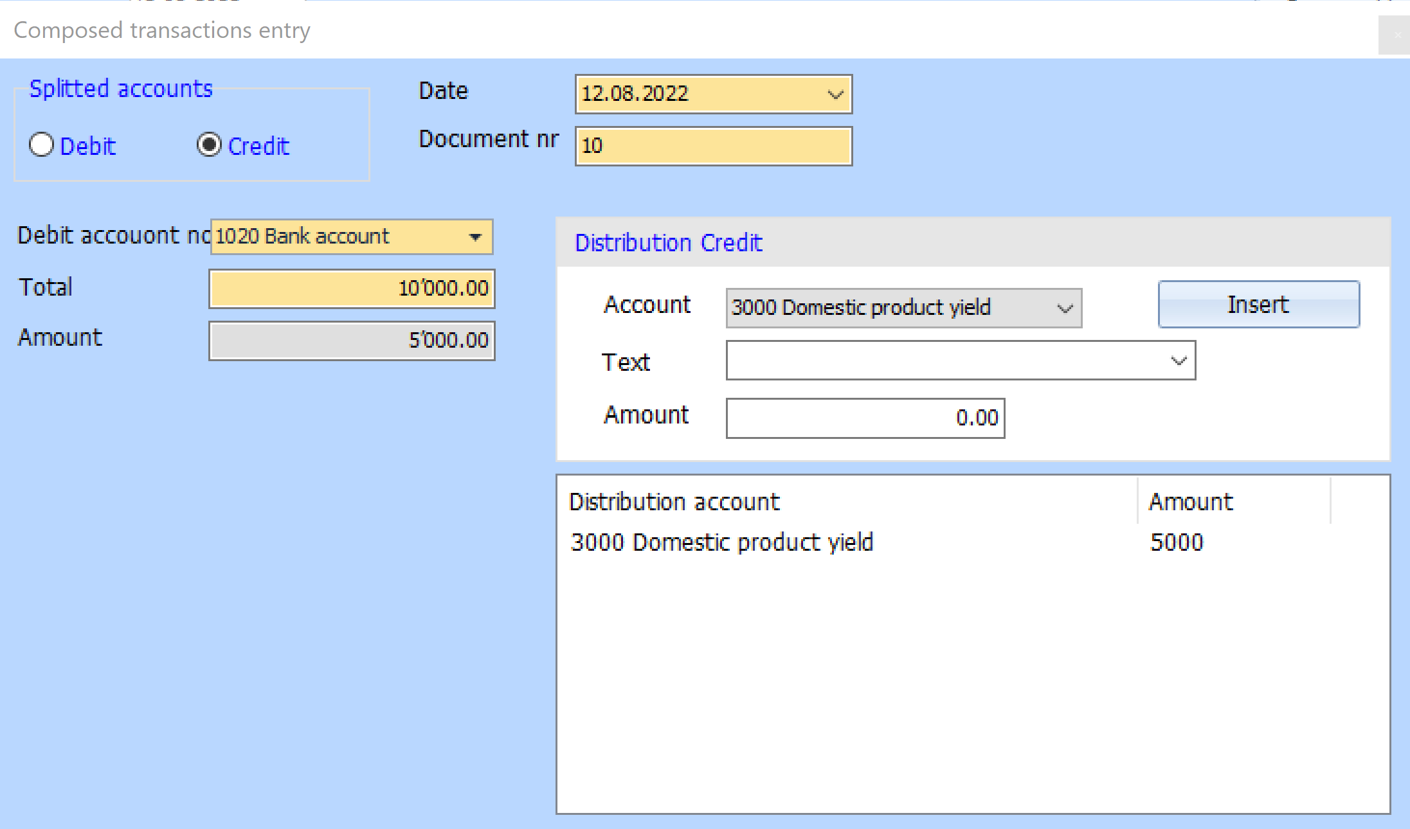
Task: Open the Date dropdown calendar
Action: coord(835,94)
